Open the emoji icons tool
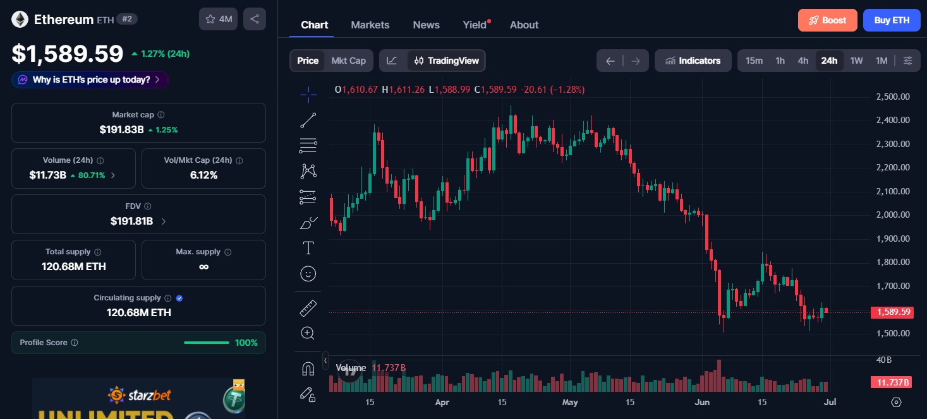 (x=308, y=273)
